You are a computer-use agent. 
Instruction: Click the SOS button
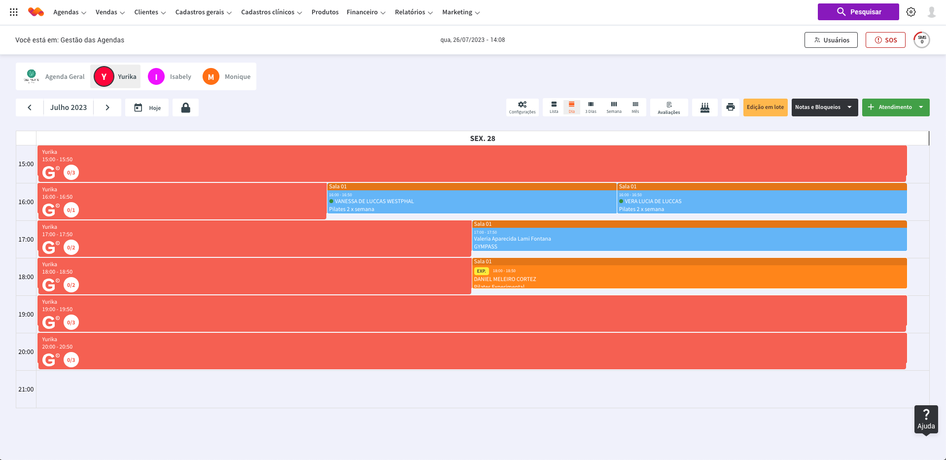pos(885,40)
